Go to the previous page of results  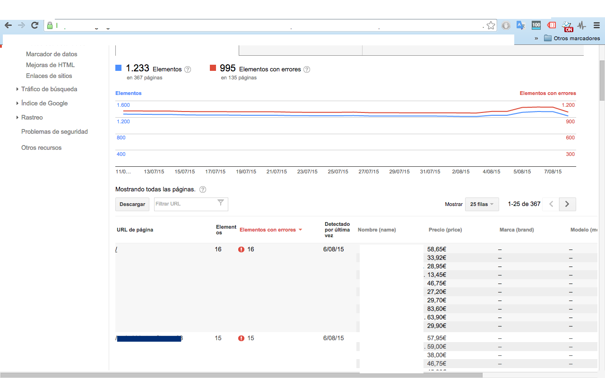point(551,204)
